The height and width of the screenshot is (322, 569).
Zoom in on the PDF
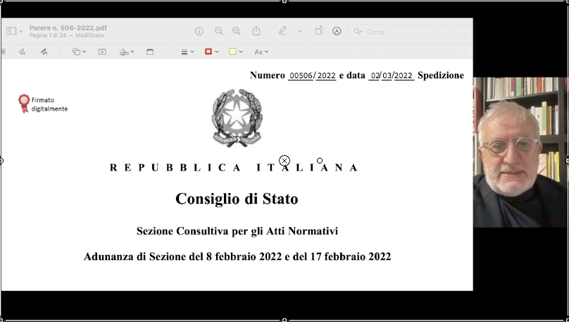[237, 31]
